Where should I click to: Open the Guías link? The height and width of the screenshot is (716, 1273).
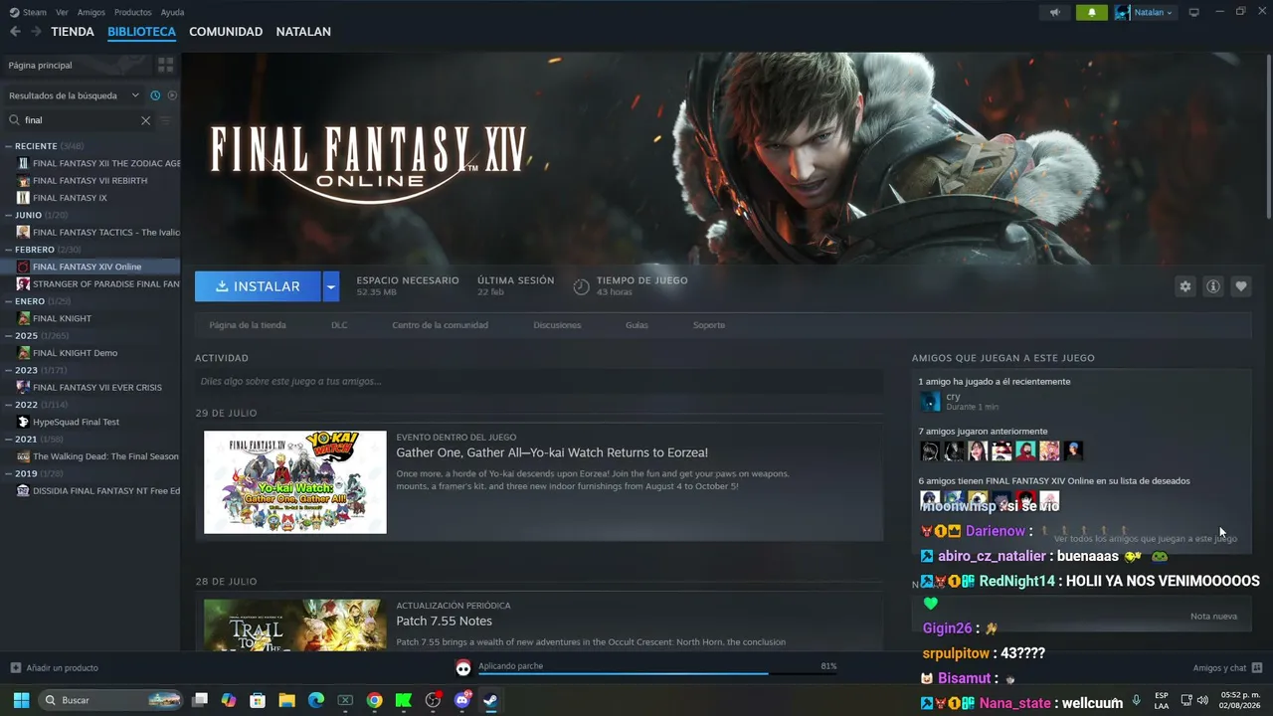636,325
